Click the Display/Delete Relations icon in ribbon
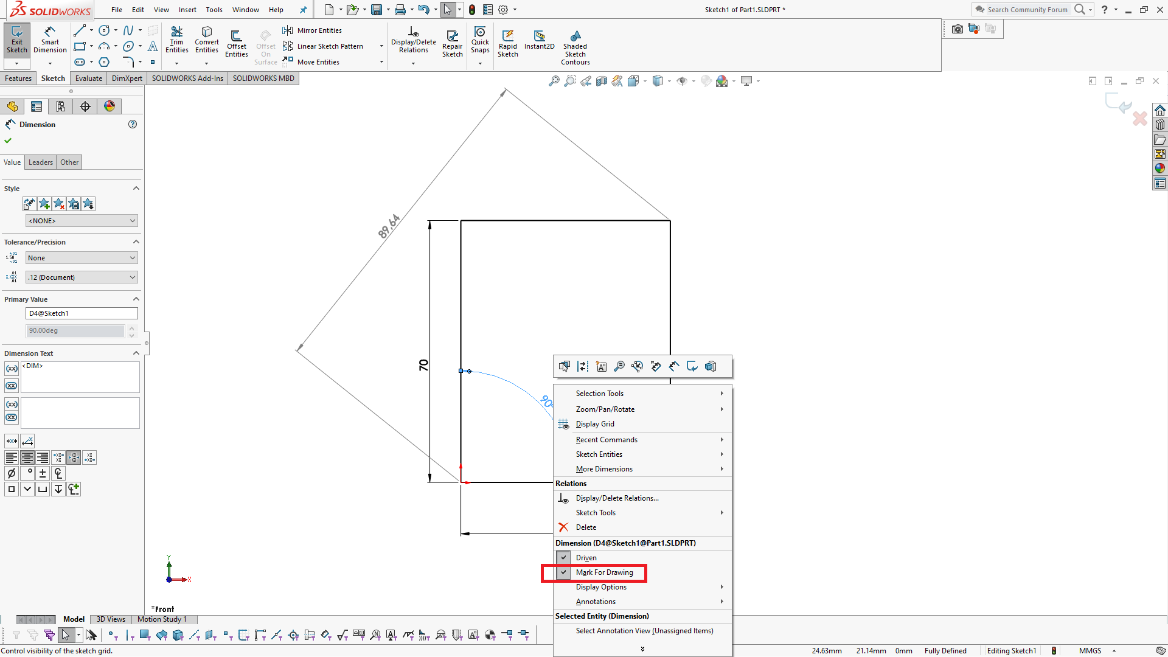Screen dimensions: 1168x657 [x=413, y=40]
